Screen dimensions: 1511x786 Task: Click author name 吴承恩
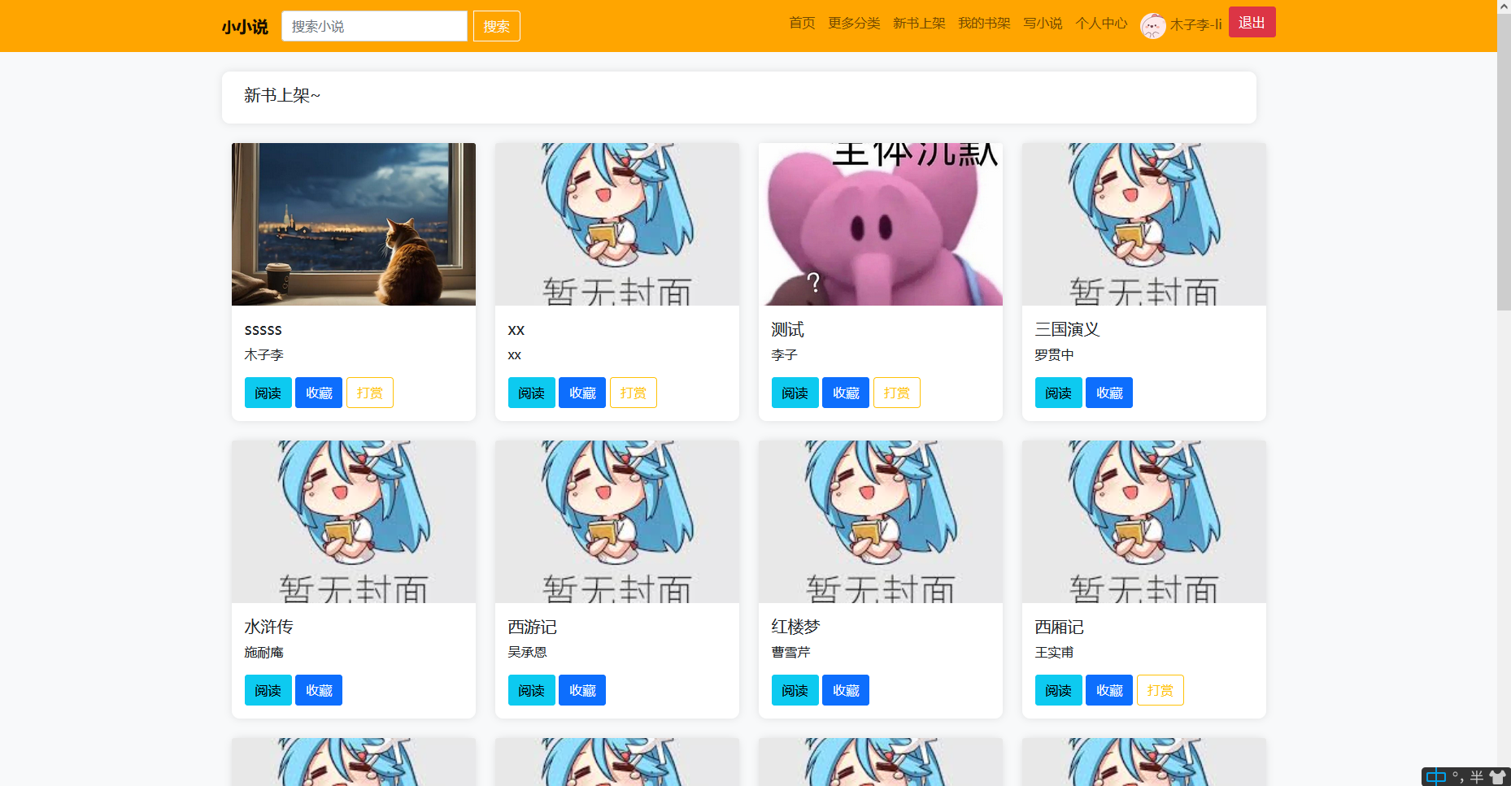pos(527,652)
